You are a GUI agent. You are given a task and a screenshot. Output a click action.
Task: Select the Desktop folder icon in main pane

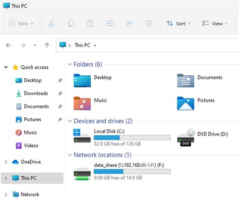pyautogui.click(x=82, y=80)
